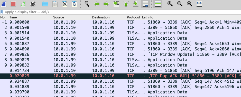
Task: Zoom in the packet list text
Action: pyautogui.click(x=170, y=4)
